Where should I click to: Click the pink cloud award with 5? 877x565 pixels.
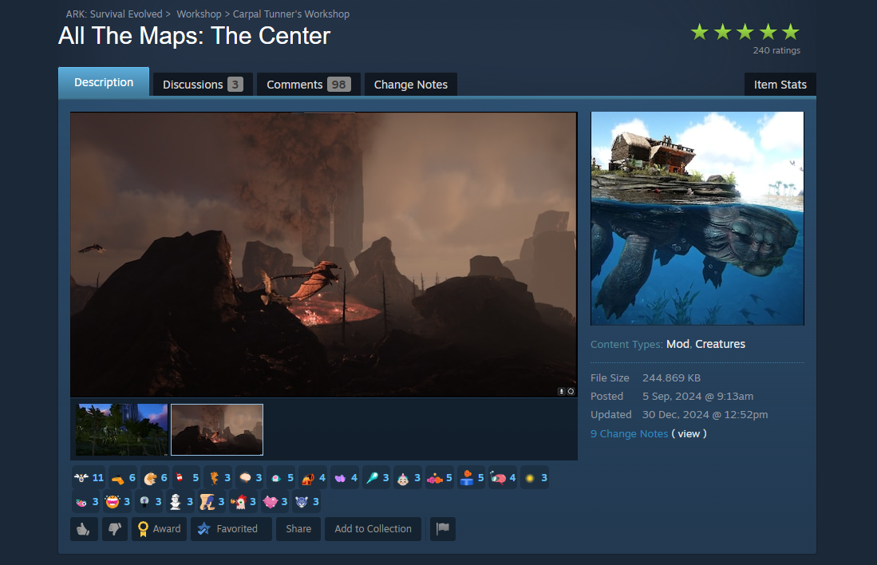[x=440, y=478]
